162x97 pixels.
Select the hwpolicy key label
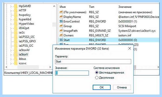tap(25, 15)
